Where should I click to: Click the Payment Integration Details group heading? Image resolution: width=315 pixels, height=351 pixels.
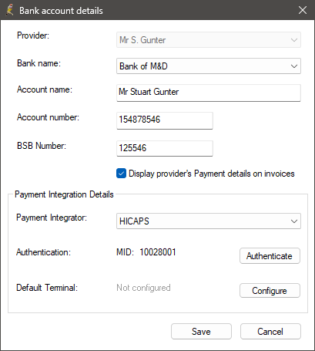(64, 194)
